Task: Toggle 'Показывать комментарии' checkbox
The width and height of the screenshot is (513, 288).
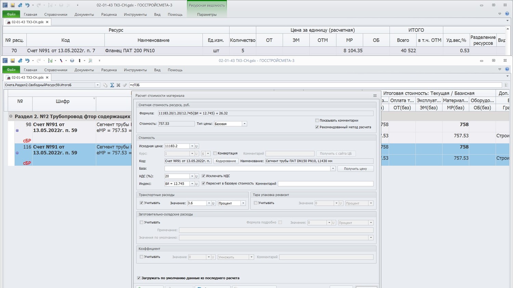Action: point(317,120)
